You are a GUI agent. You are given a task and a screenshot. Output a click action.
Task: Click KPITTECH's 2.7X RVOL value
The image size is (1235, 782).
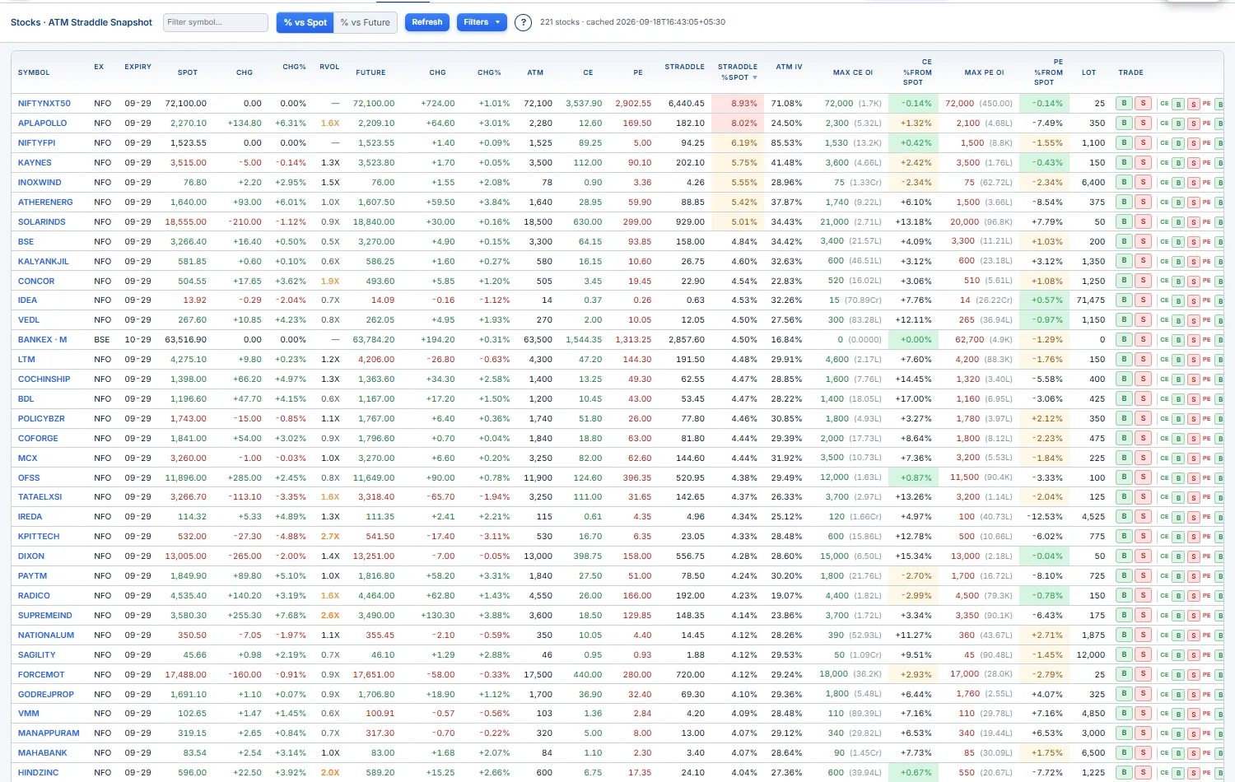tap(330, 537)
